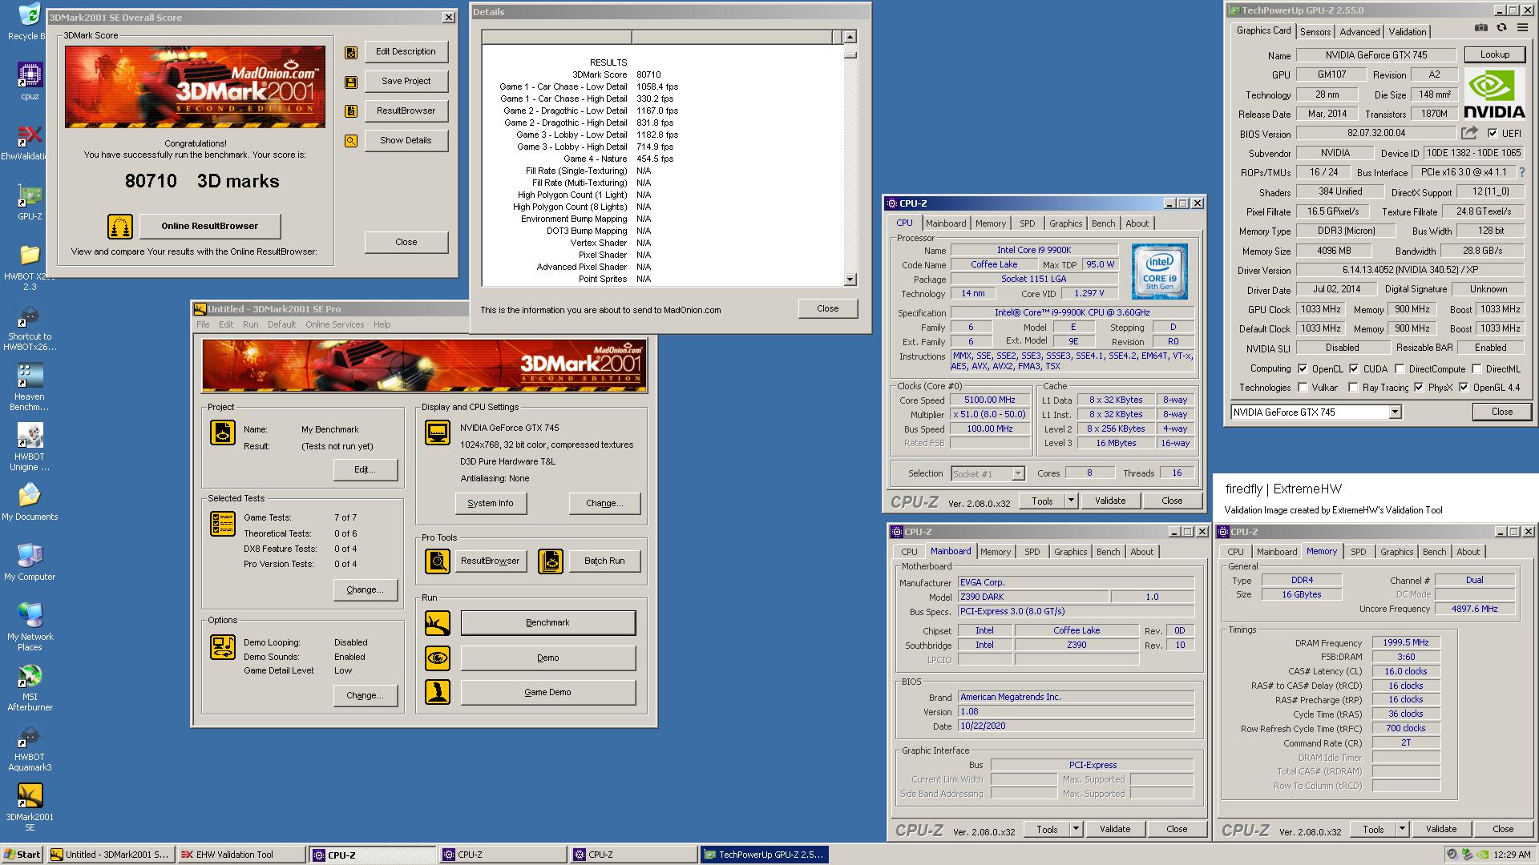Click the scroll up arrow in Details list
The width and height of the screenshot is (1539, 865).
850,37
